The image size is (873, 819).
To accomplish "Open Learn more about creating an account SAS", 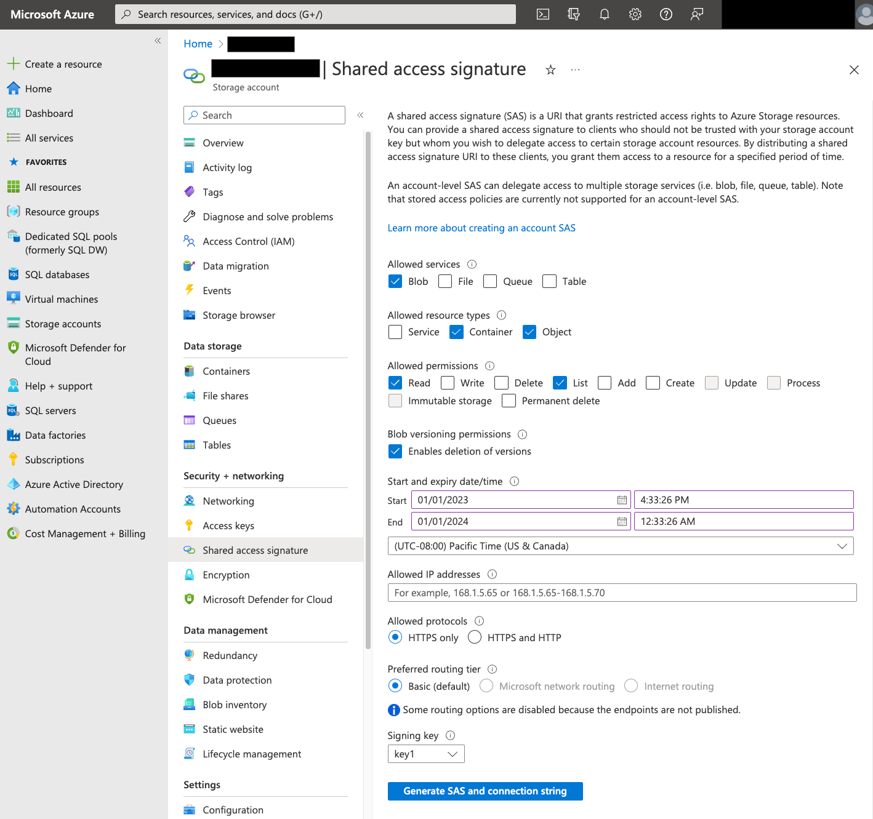I will (481, 228).
